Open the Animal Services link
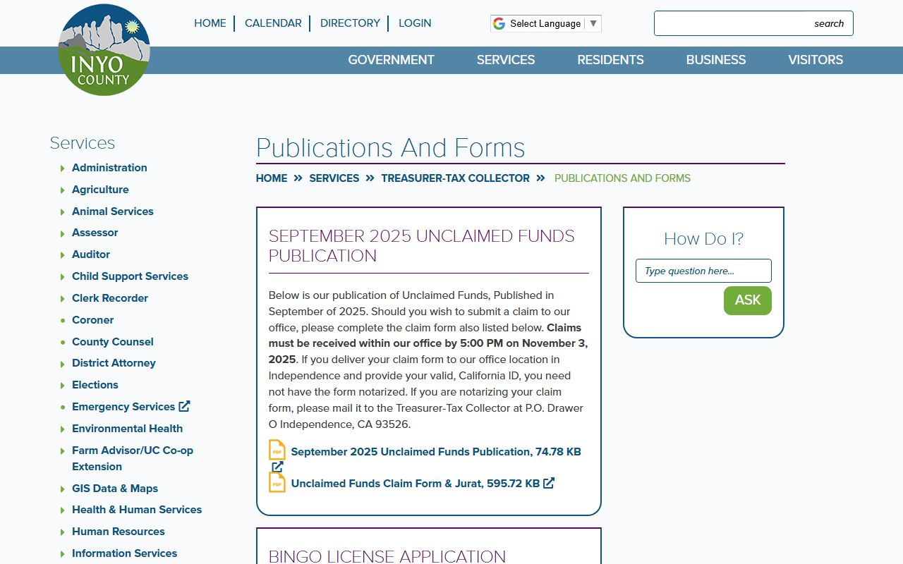 (x=113, y=211)
